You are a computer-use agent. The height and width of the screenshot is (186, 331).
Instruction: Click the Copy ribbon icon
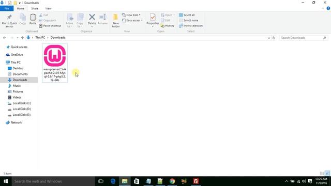point(23,17)
